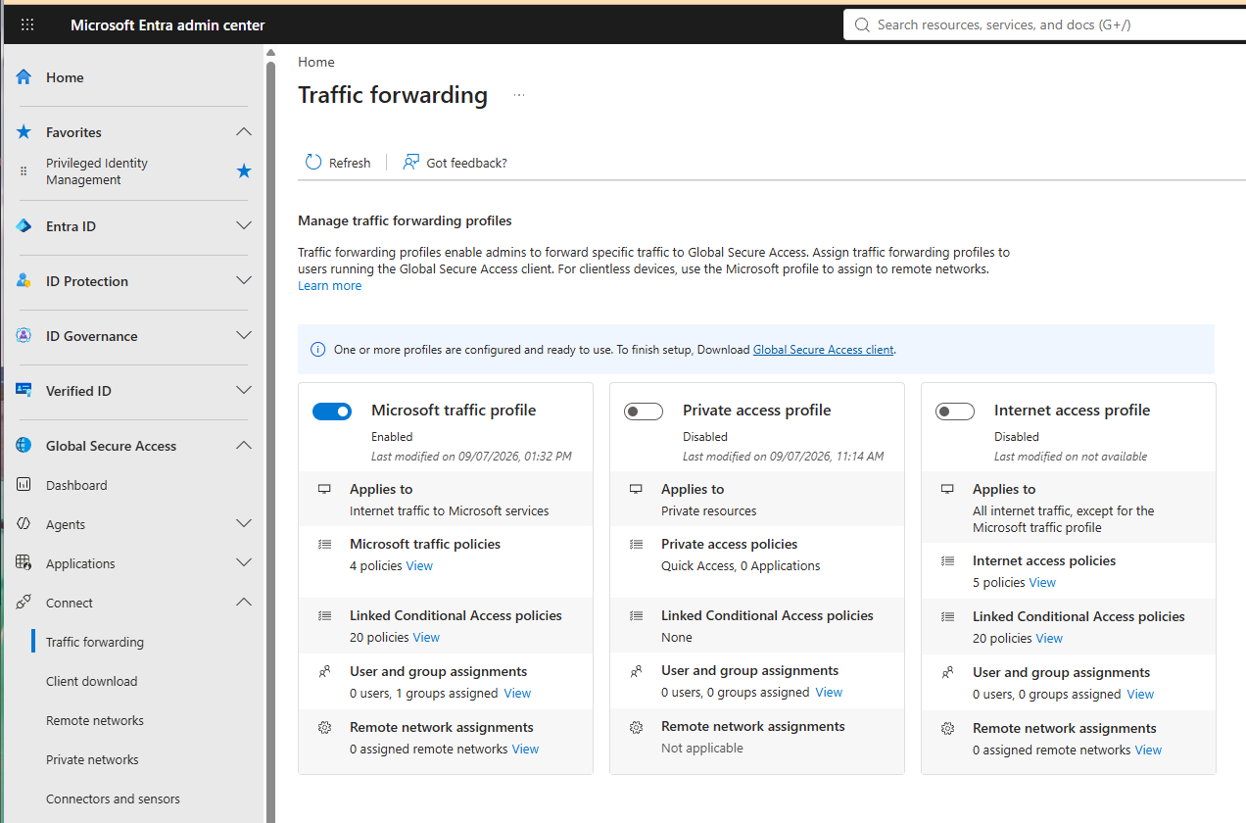Expand the ID Governance section chevron

pos(244,336)
